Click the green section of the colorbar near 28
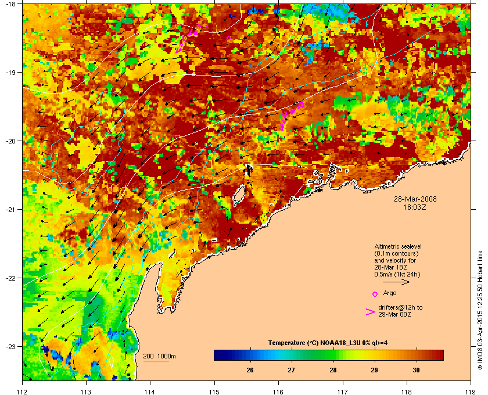 [x=331, y=355]
